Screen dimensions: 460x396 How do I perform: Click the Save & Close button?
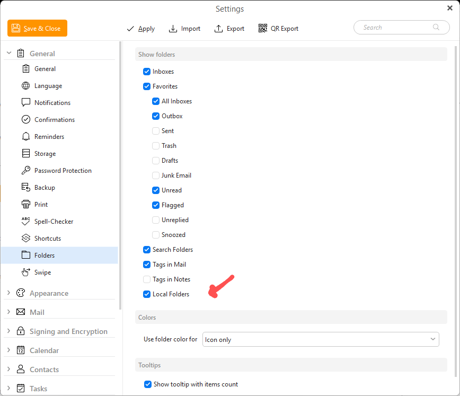tap(37, 28)
